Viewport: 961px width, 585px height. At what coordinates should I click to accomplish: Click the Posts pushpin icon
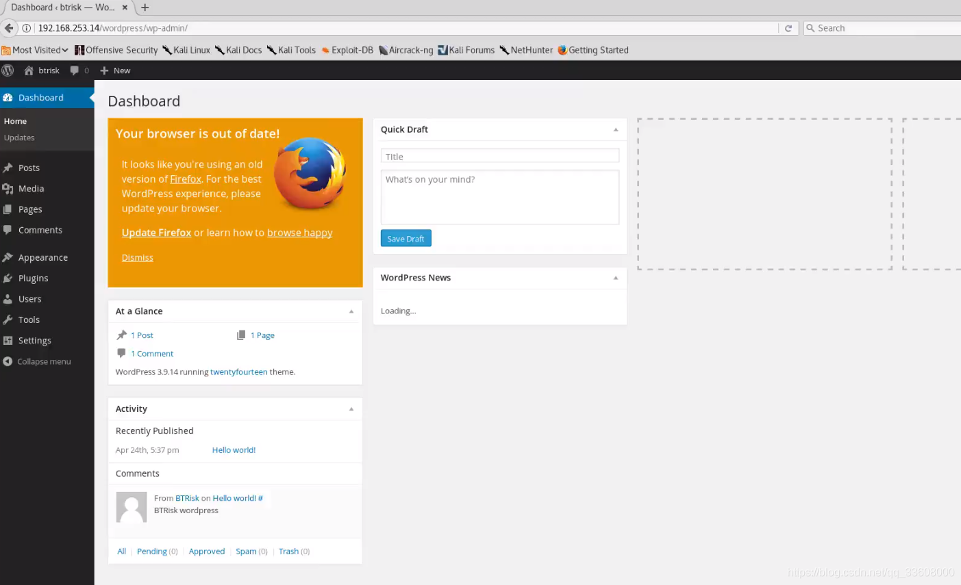click(x=8, y=168)
